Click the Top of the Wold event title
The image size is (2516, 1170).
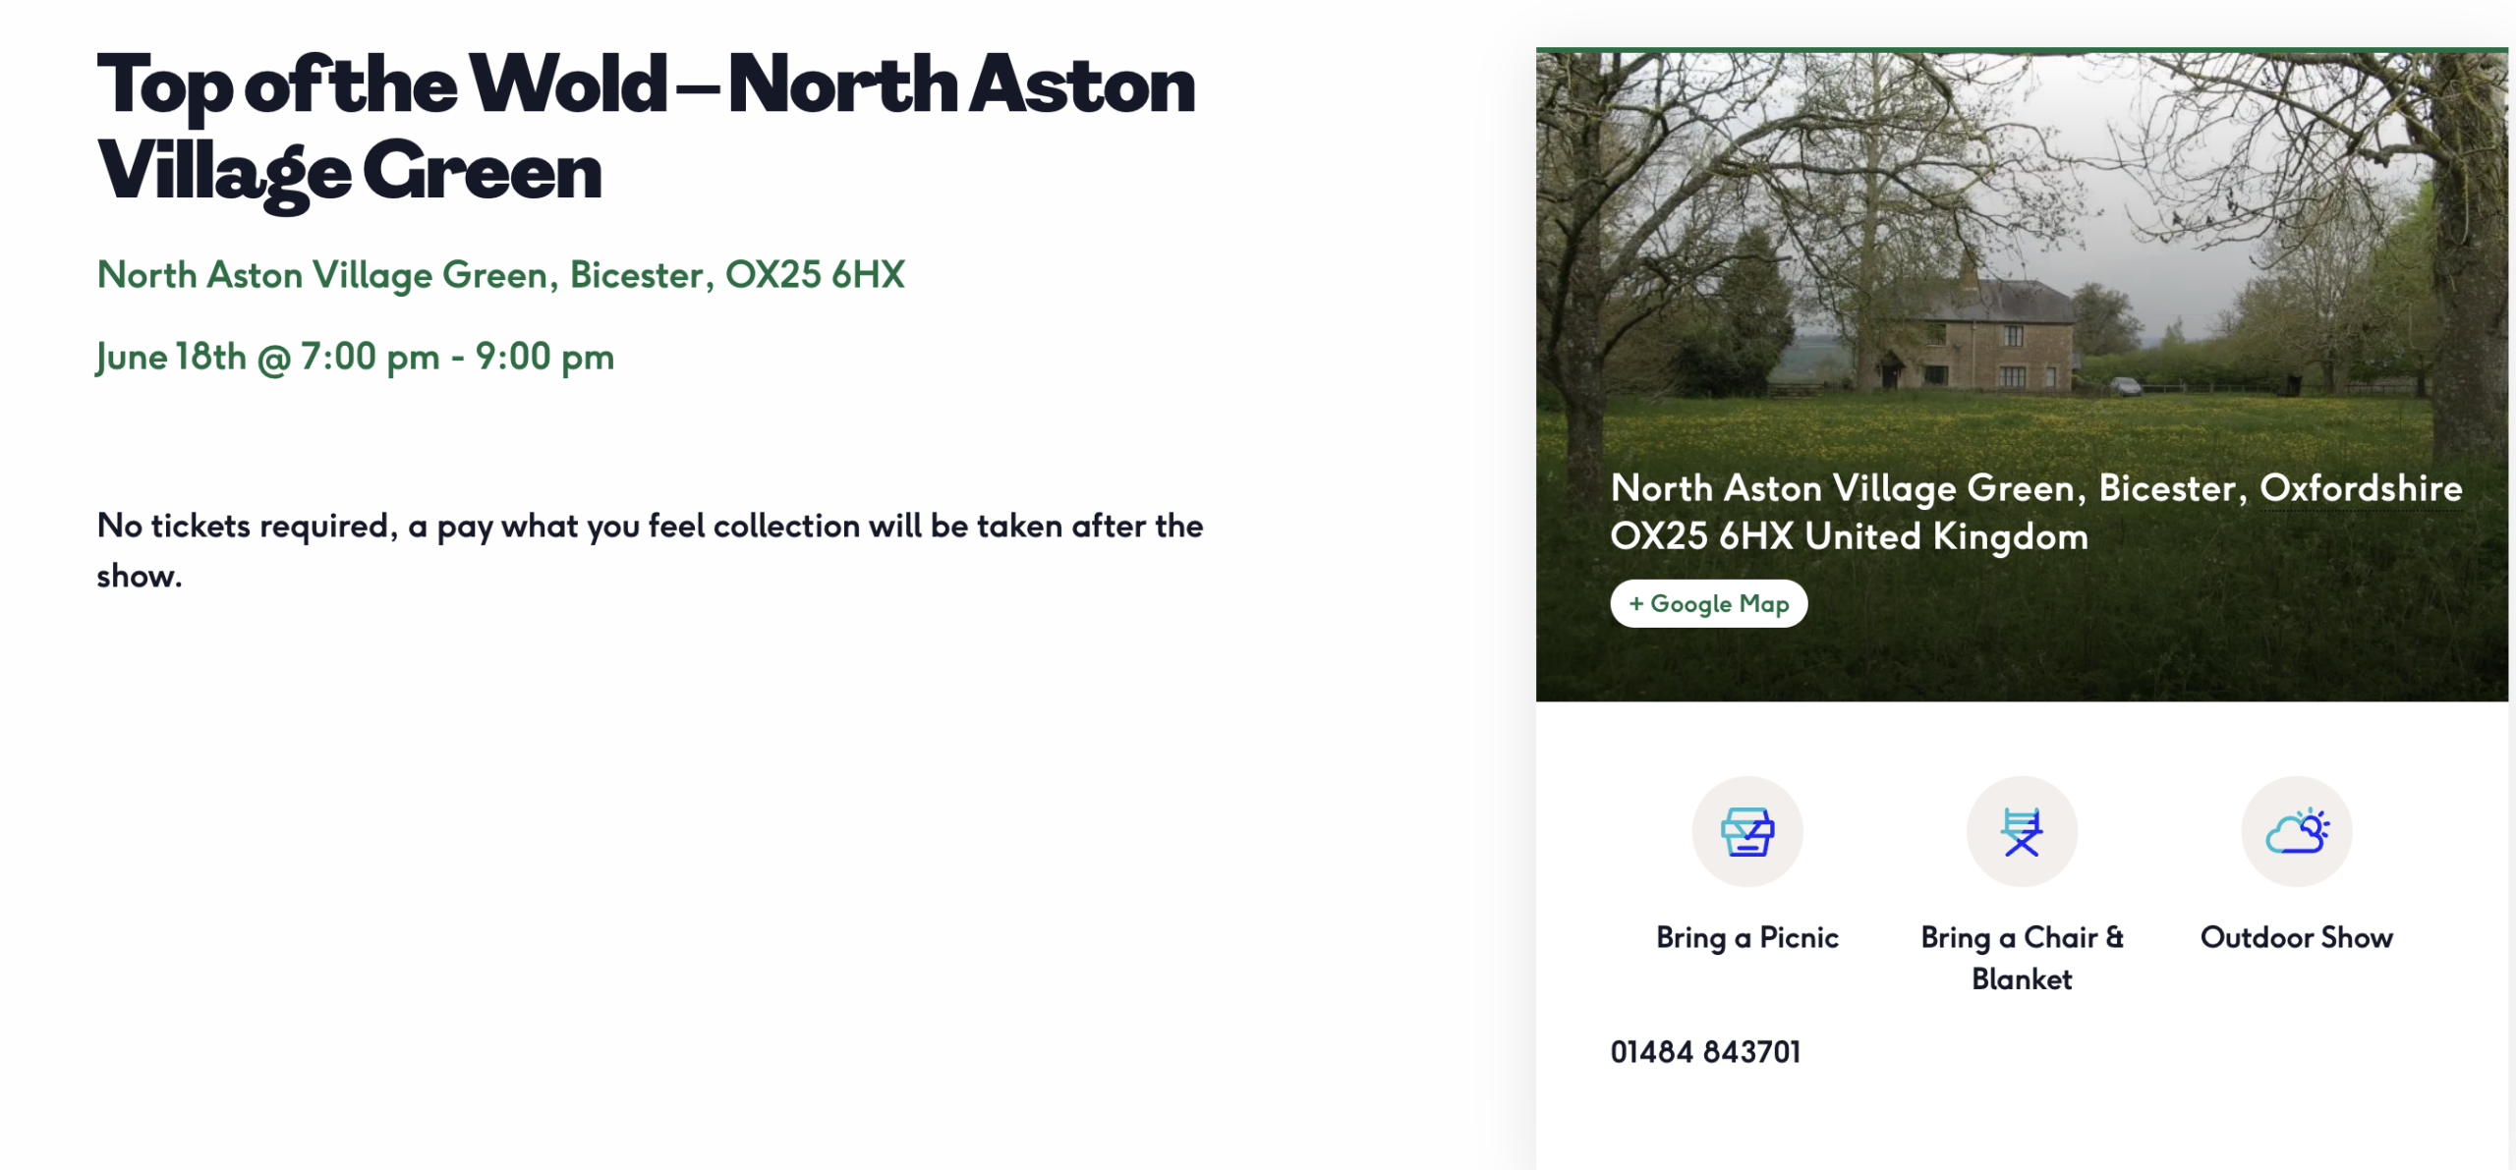point(646,128)
